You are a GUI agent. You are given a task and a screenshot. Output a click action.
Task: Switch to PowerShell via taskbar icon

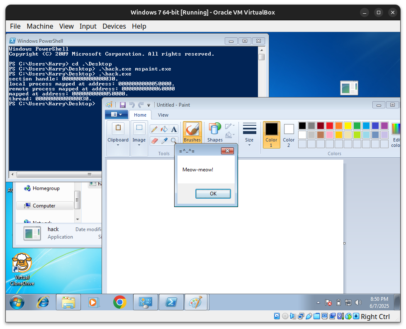point(171,302)
